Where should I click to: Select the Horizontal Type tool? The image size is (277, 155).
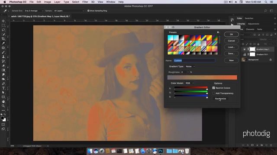click(3, 88)
